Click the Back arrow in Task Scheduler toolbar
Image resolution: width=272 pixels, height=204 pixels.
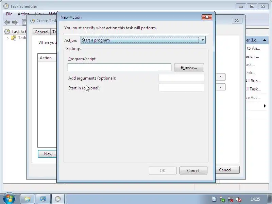point(7,22)
